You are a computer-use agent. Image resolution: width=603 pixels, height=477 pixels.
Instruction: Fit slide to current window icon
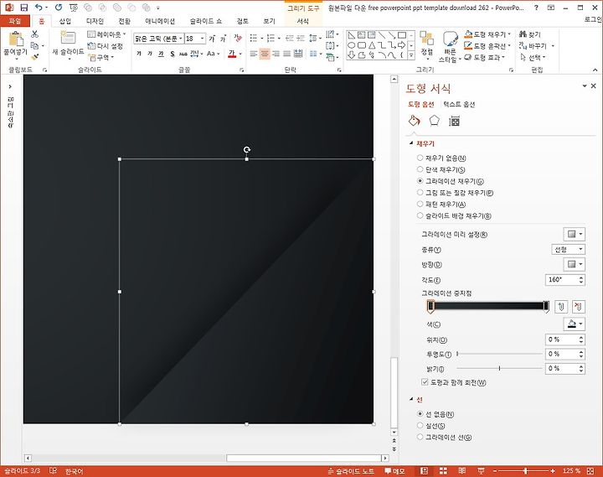590,471
